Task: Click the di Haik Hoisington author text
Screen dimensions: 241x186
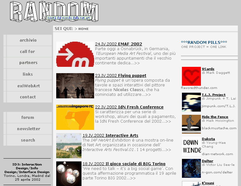Action: [x=218, y=121]
